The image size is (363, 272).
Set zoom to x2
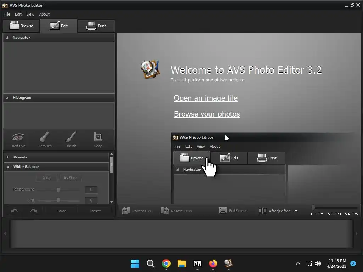330,214
